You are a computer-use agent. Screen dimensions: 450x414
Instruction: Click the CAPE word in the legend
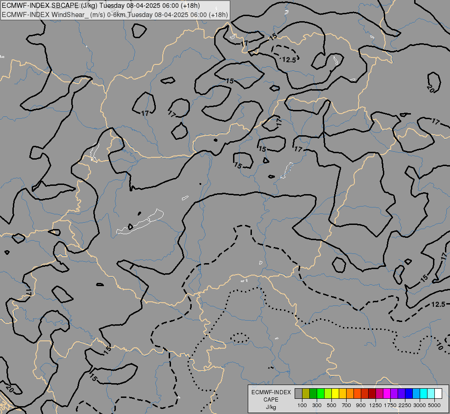(271, 400)
